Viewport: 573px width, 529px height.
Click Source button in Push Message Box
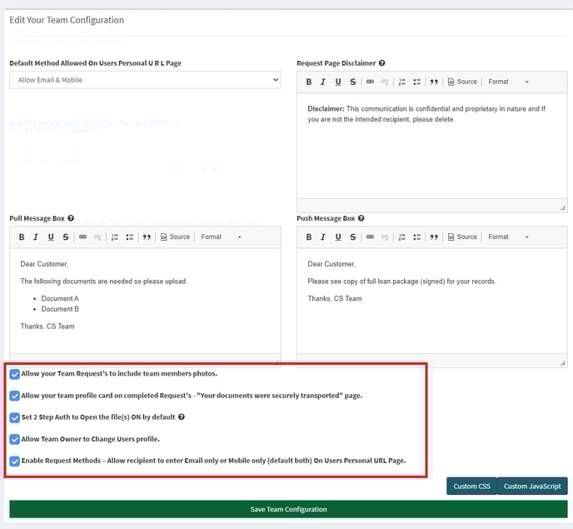tap(462, 237)
